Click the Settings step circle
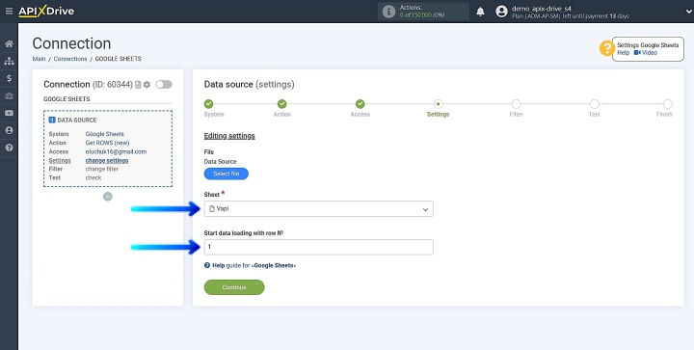 439,104
